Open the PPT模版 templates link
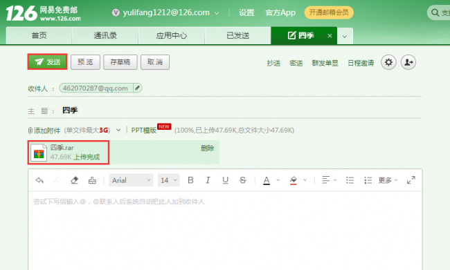450x270 pixels. pos(144,131)
